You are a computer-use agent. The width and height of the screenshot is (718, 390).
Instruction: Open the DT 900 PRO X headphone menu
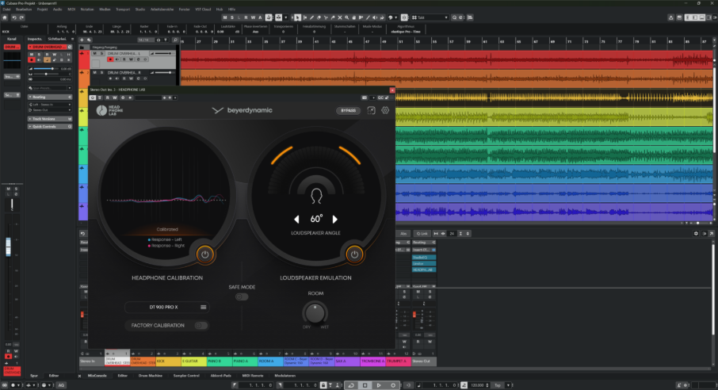[204, 307]
